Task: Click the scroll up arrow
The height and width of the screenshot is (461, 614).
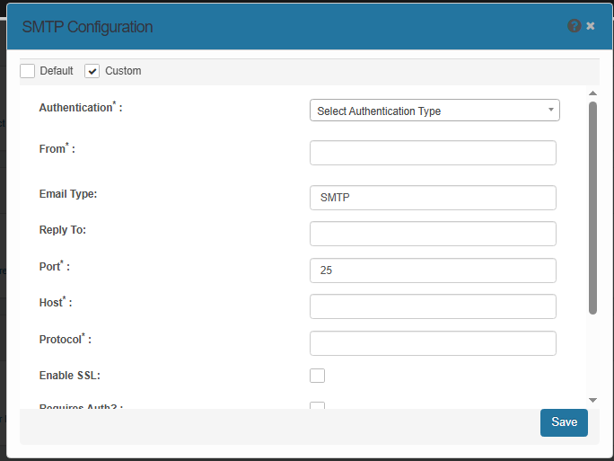Action: pos(592,93)
